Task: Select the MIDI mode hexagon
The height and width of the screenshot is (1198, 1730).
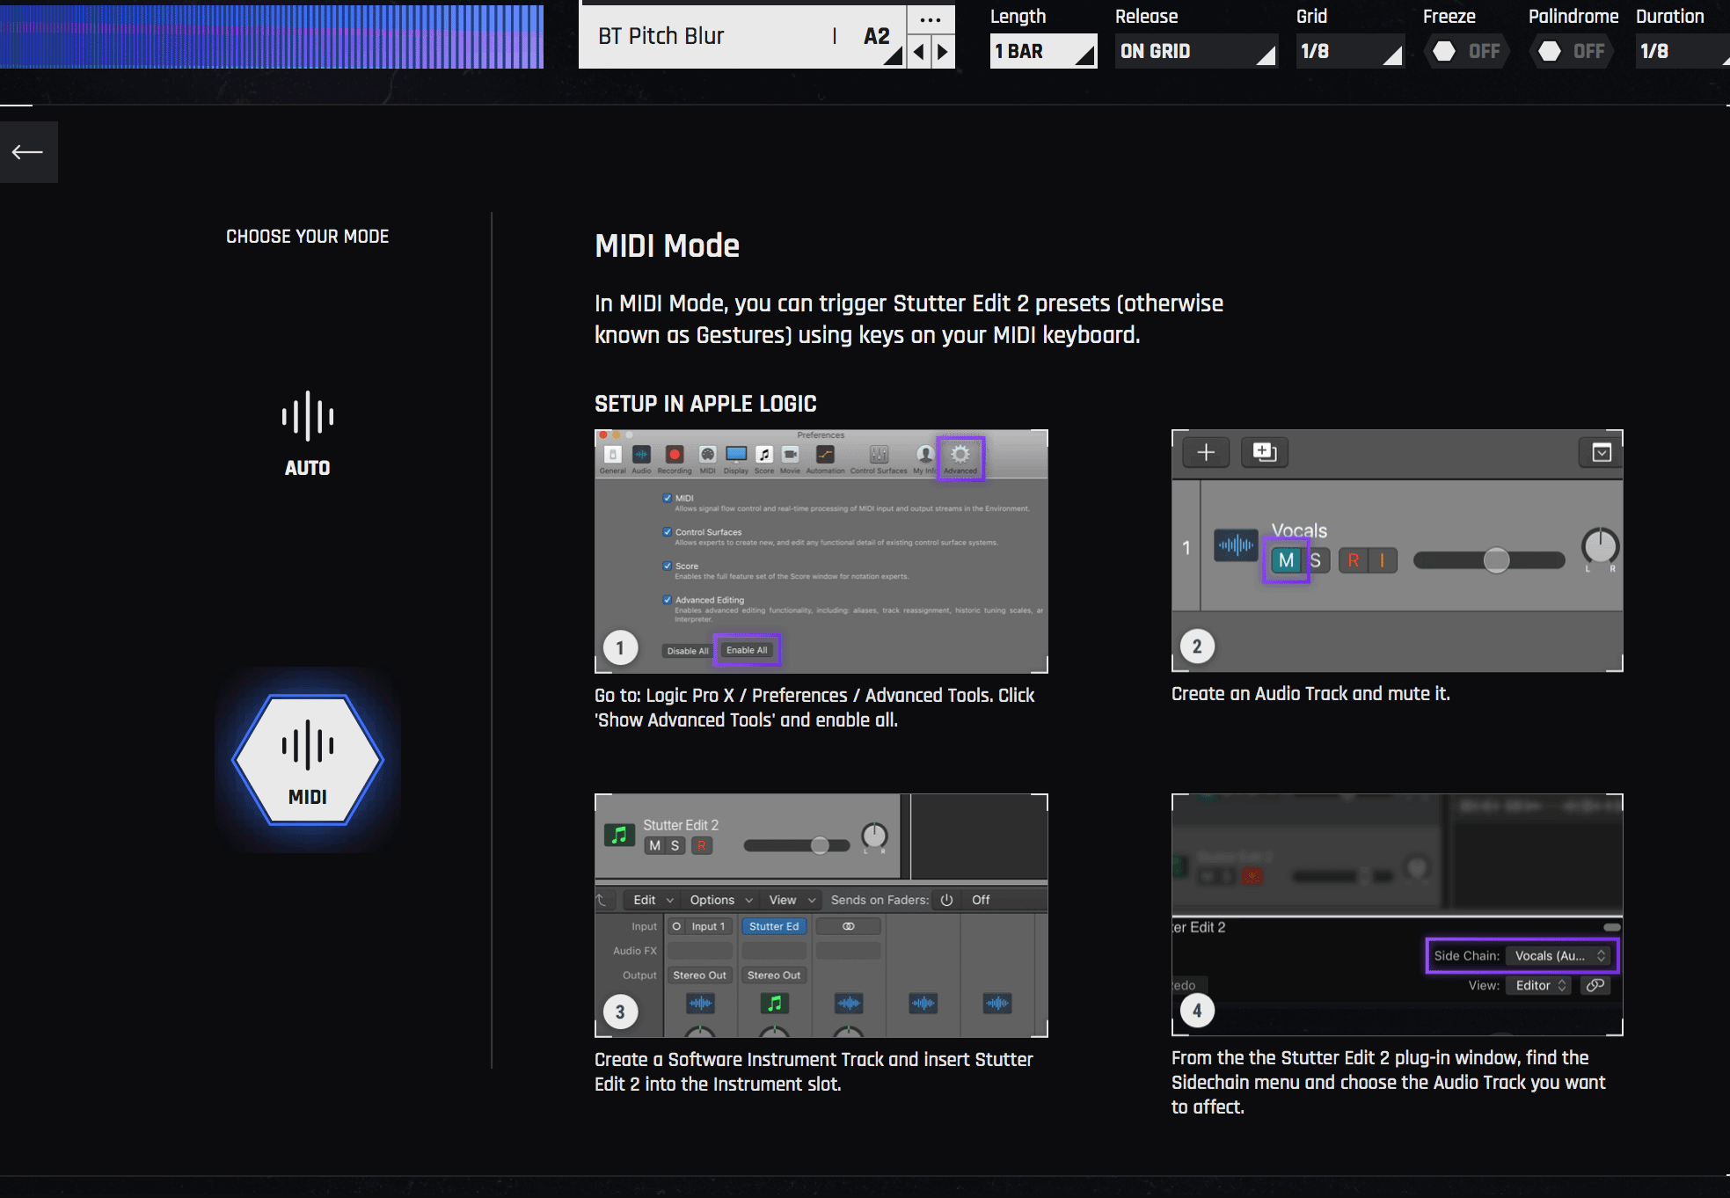Action: coord(308,760)
